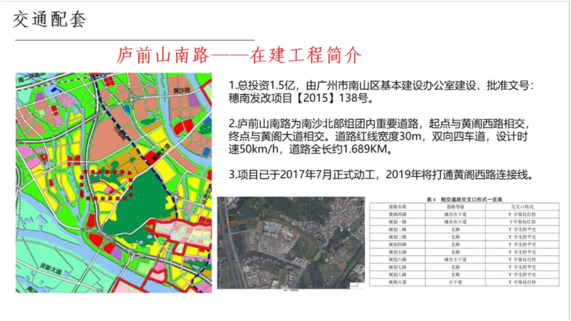This screenshot has height=321, width=571.
Task: Click the red dashed project area on map
Action: click(106, 184)
